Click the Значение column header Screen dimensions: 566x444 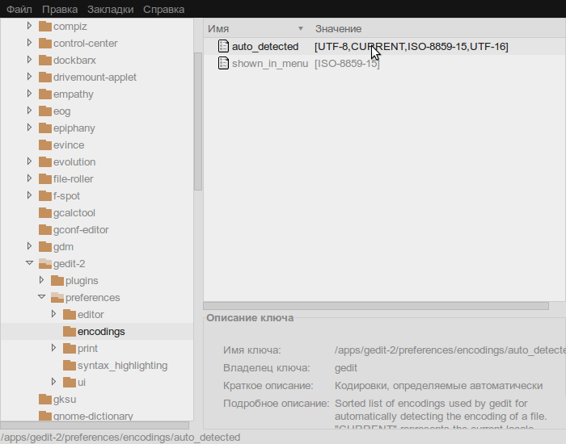click(438, 28)
